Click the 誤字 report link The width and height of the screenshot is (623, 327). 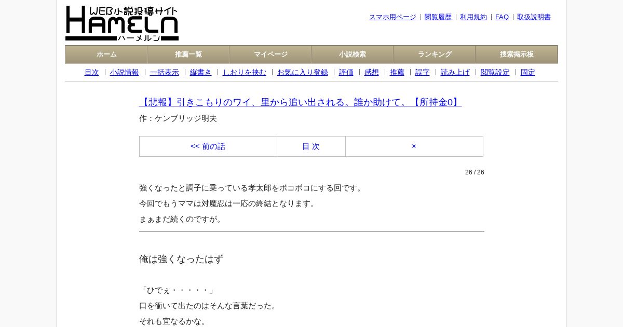(x=423, y=73)
